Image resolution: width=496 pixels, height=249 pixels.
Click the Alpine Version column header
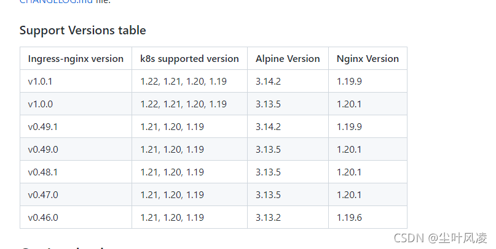click(288, 59)
